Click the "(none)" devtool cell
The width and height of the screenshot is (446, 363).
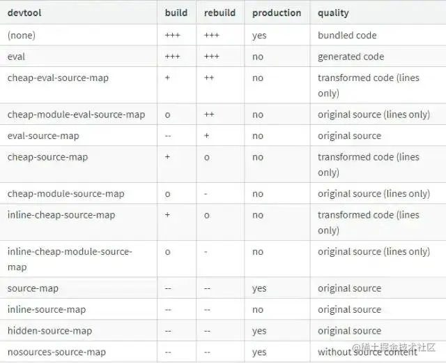point(21,35)
